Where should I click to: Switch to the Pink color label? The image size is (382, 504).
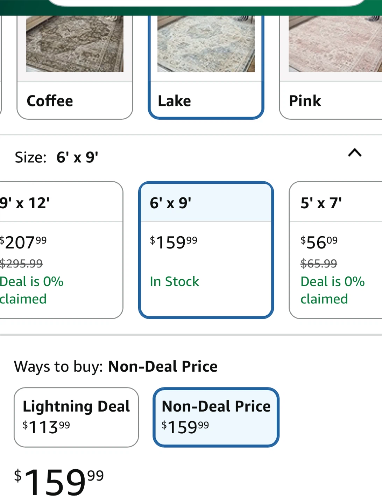pyautogui.click(x=305, y=101)
